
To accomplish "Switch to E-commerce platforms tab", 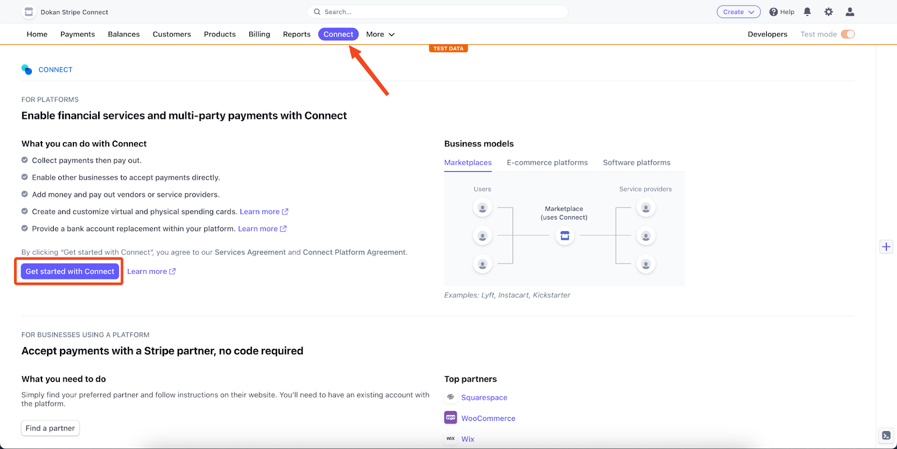I will pos(547,162).
